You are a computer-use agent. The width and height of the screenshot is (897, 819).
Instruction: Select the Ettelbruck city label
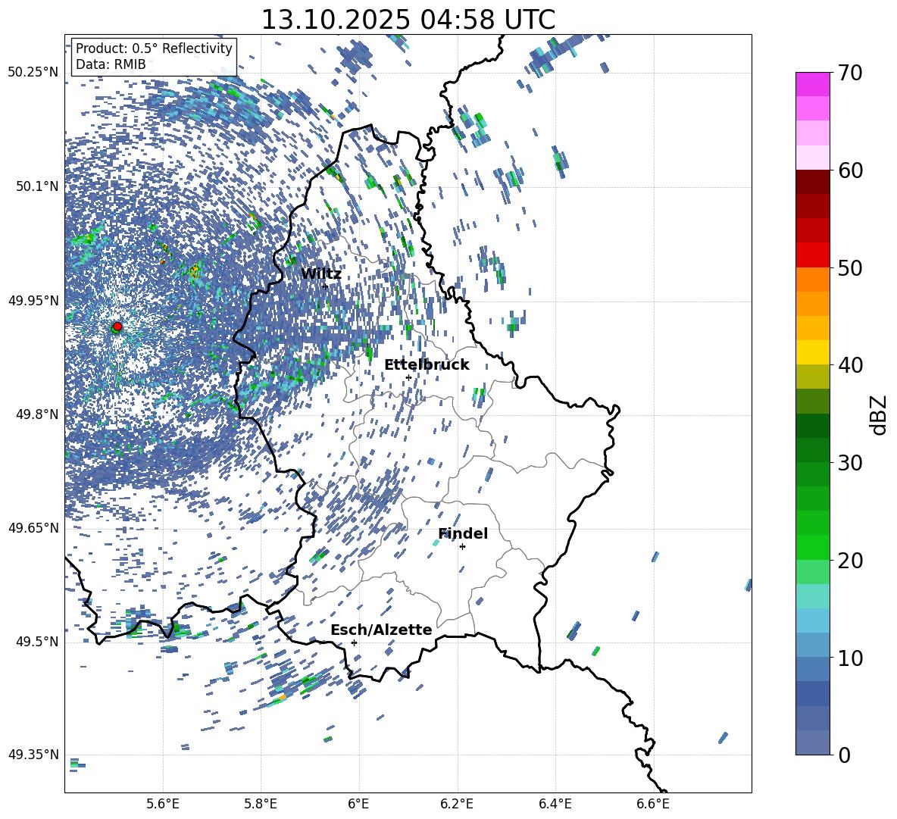click(x=427, y=364)
